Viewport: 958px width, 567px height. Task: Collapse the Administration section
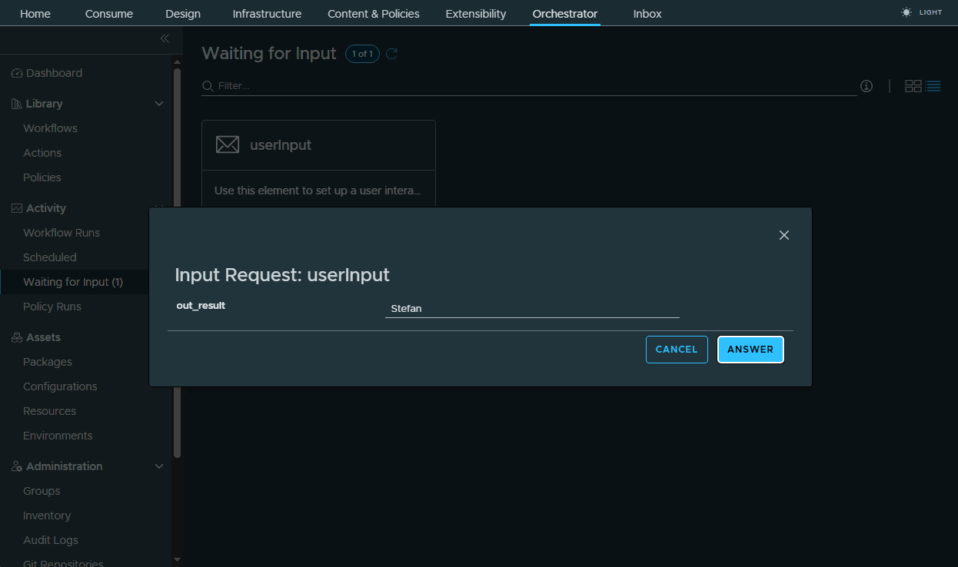click(159, 466)
